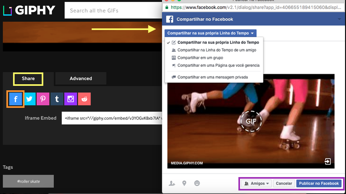Open the Share tab
Screen dimensions: 346x194
pyautogui.click(x=28, y=79)
